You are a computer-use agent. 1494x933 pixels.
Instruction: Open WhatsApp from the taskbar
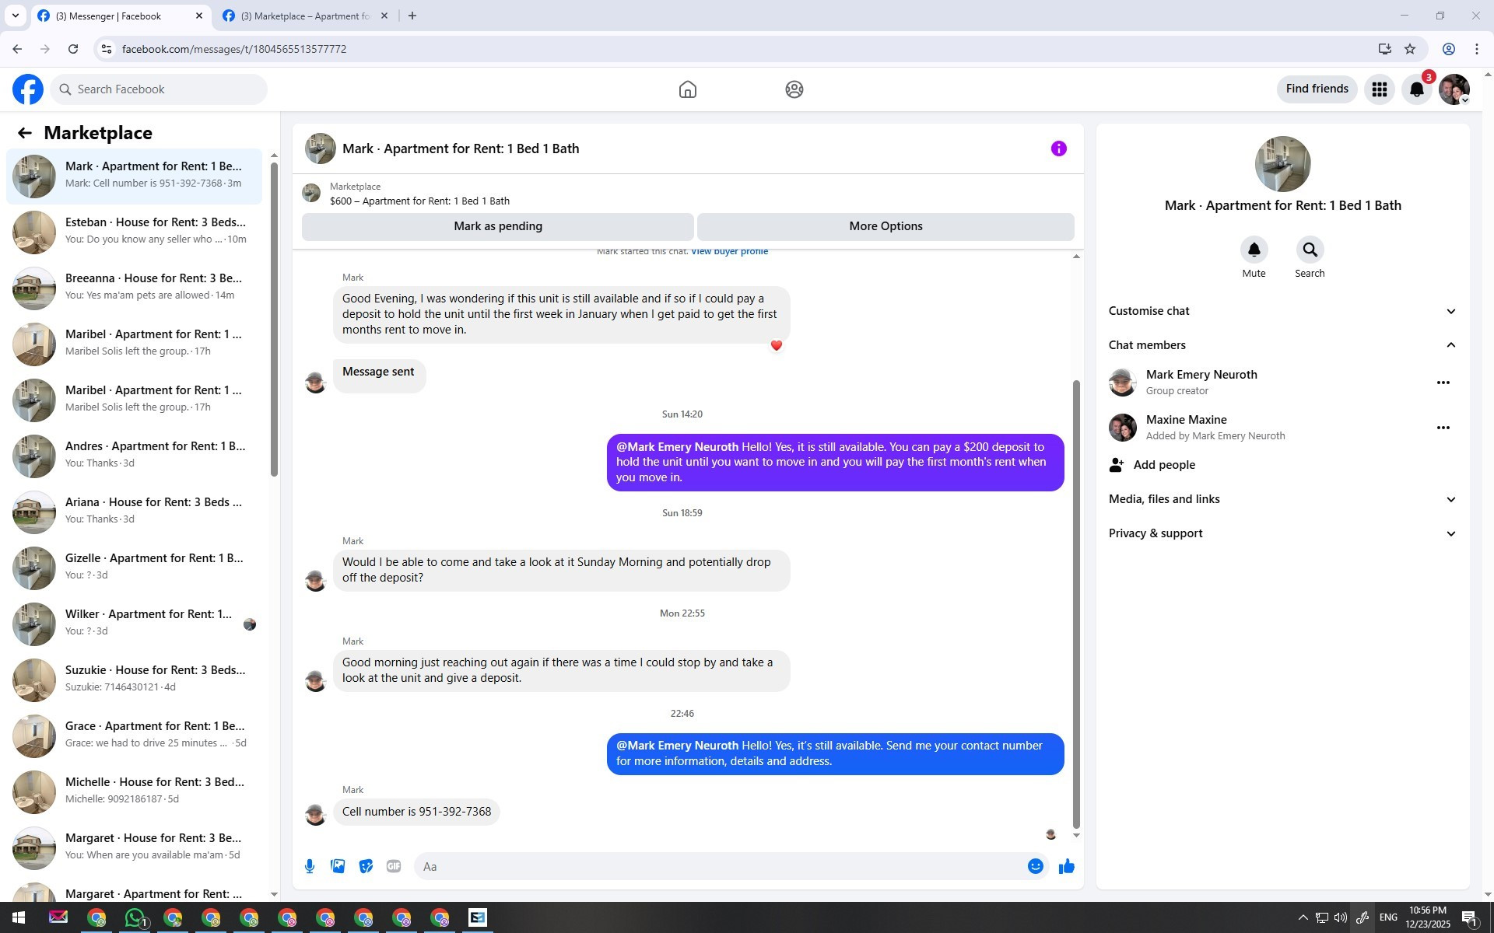135,918
